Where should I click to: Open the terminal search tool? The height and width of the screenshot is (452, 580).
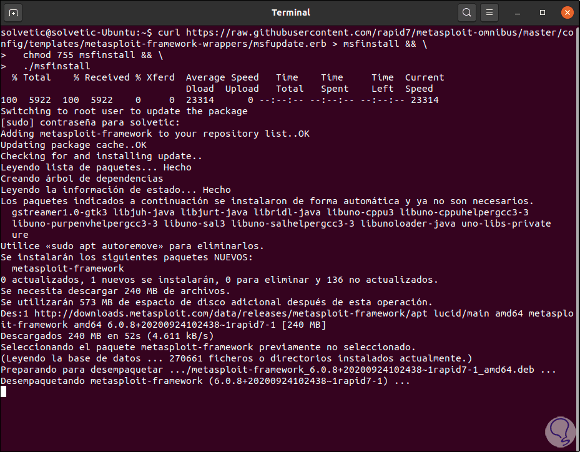(467, 12)
